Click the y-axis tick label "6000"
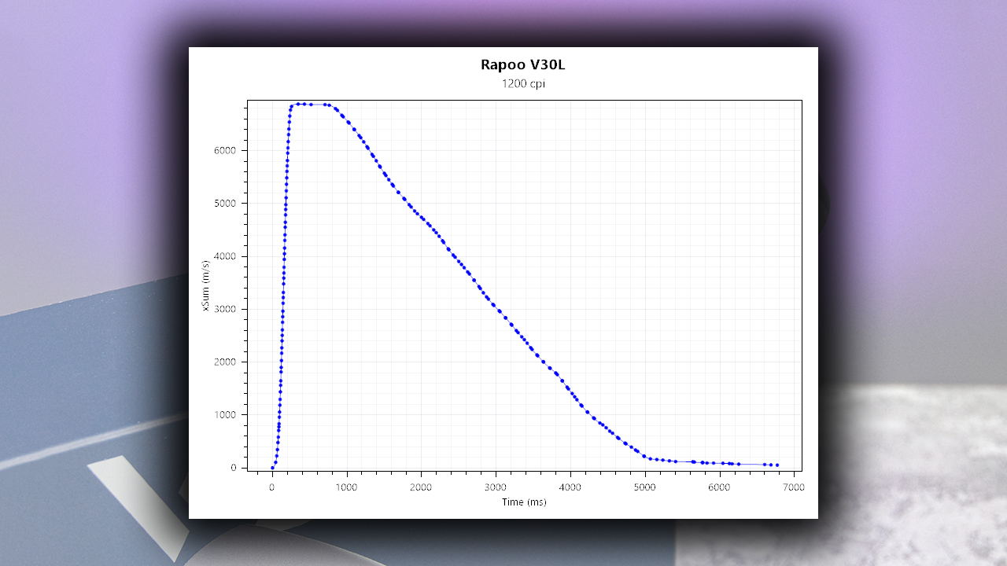Image resolution: width=1007 pixels, height=566 pixels. coord(226,150)
